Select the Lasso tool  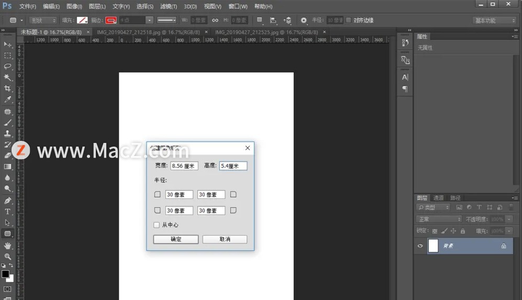8,66
